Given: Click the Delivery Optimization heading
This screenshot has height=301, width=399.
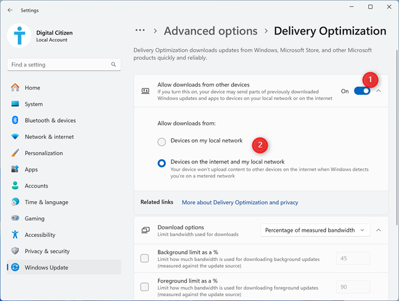Looking at the screenshot, I should pyautogui.click(x=330, y=31).
